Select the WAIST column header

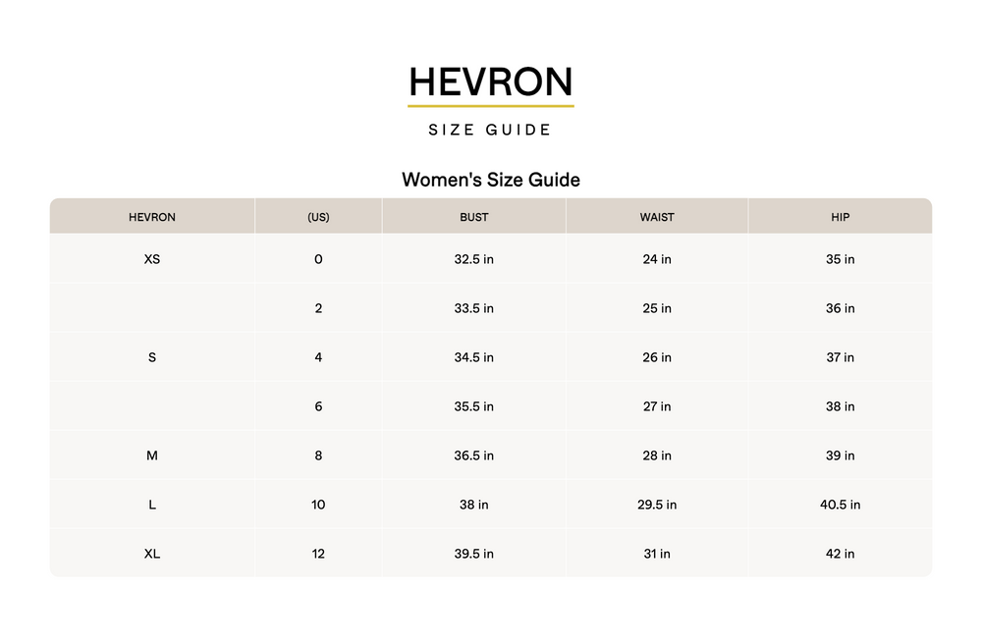pos(657,217)
